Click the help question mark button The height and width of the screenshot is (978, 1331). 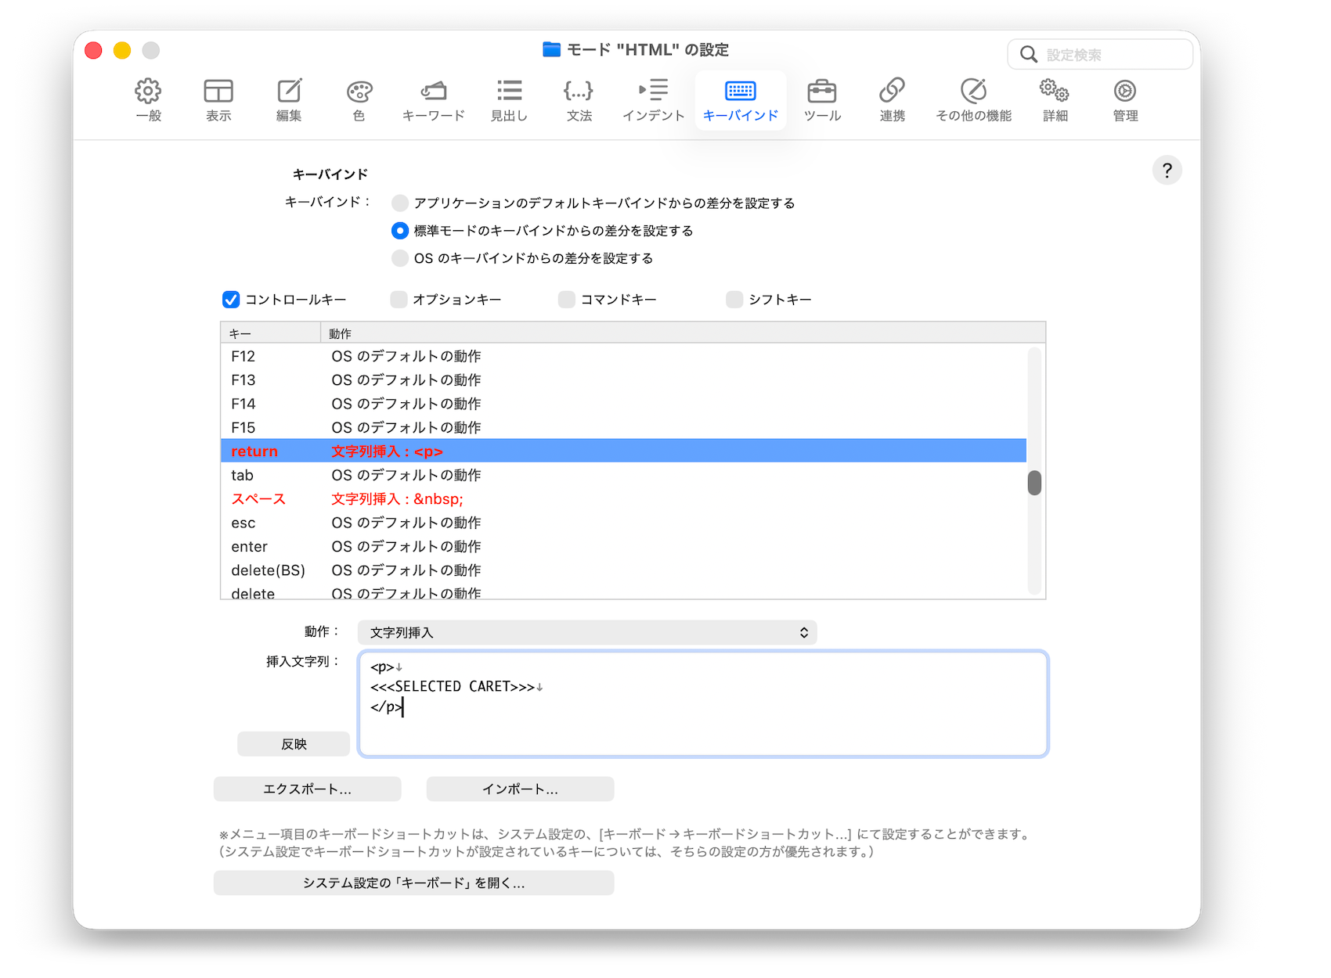pos(1167,171)
